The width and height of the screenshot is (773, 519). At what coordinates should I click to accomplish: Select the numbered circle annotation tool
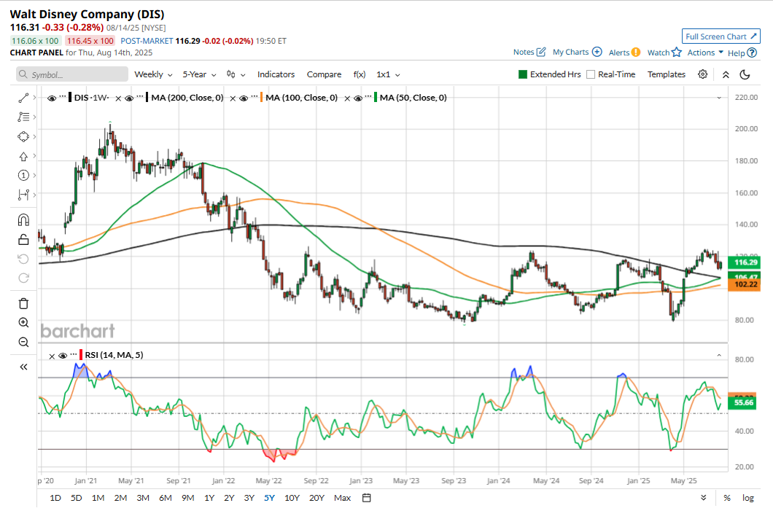(x=23, y=175)
